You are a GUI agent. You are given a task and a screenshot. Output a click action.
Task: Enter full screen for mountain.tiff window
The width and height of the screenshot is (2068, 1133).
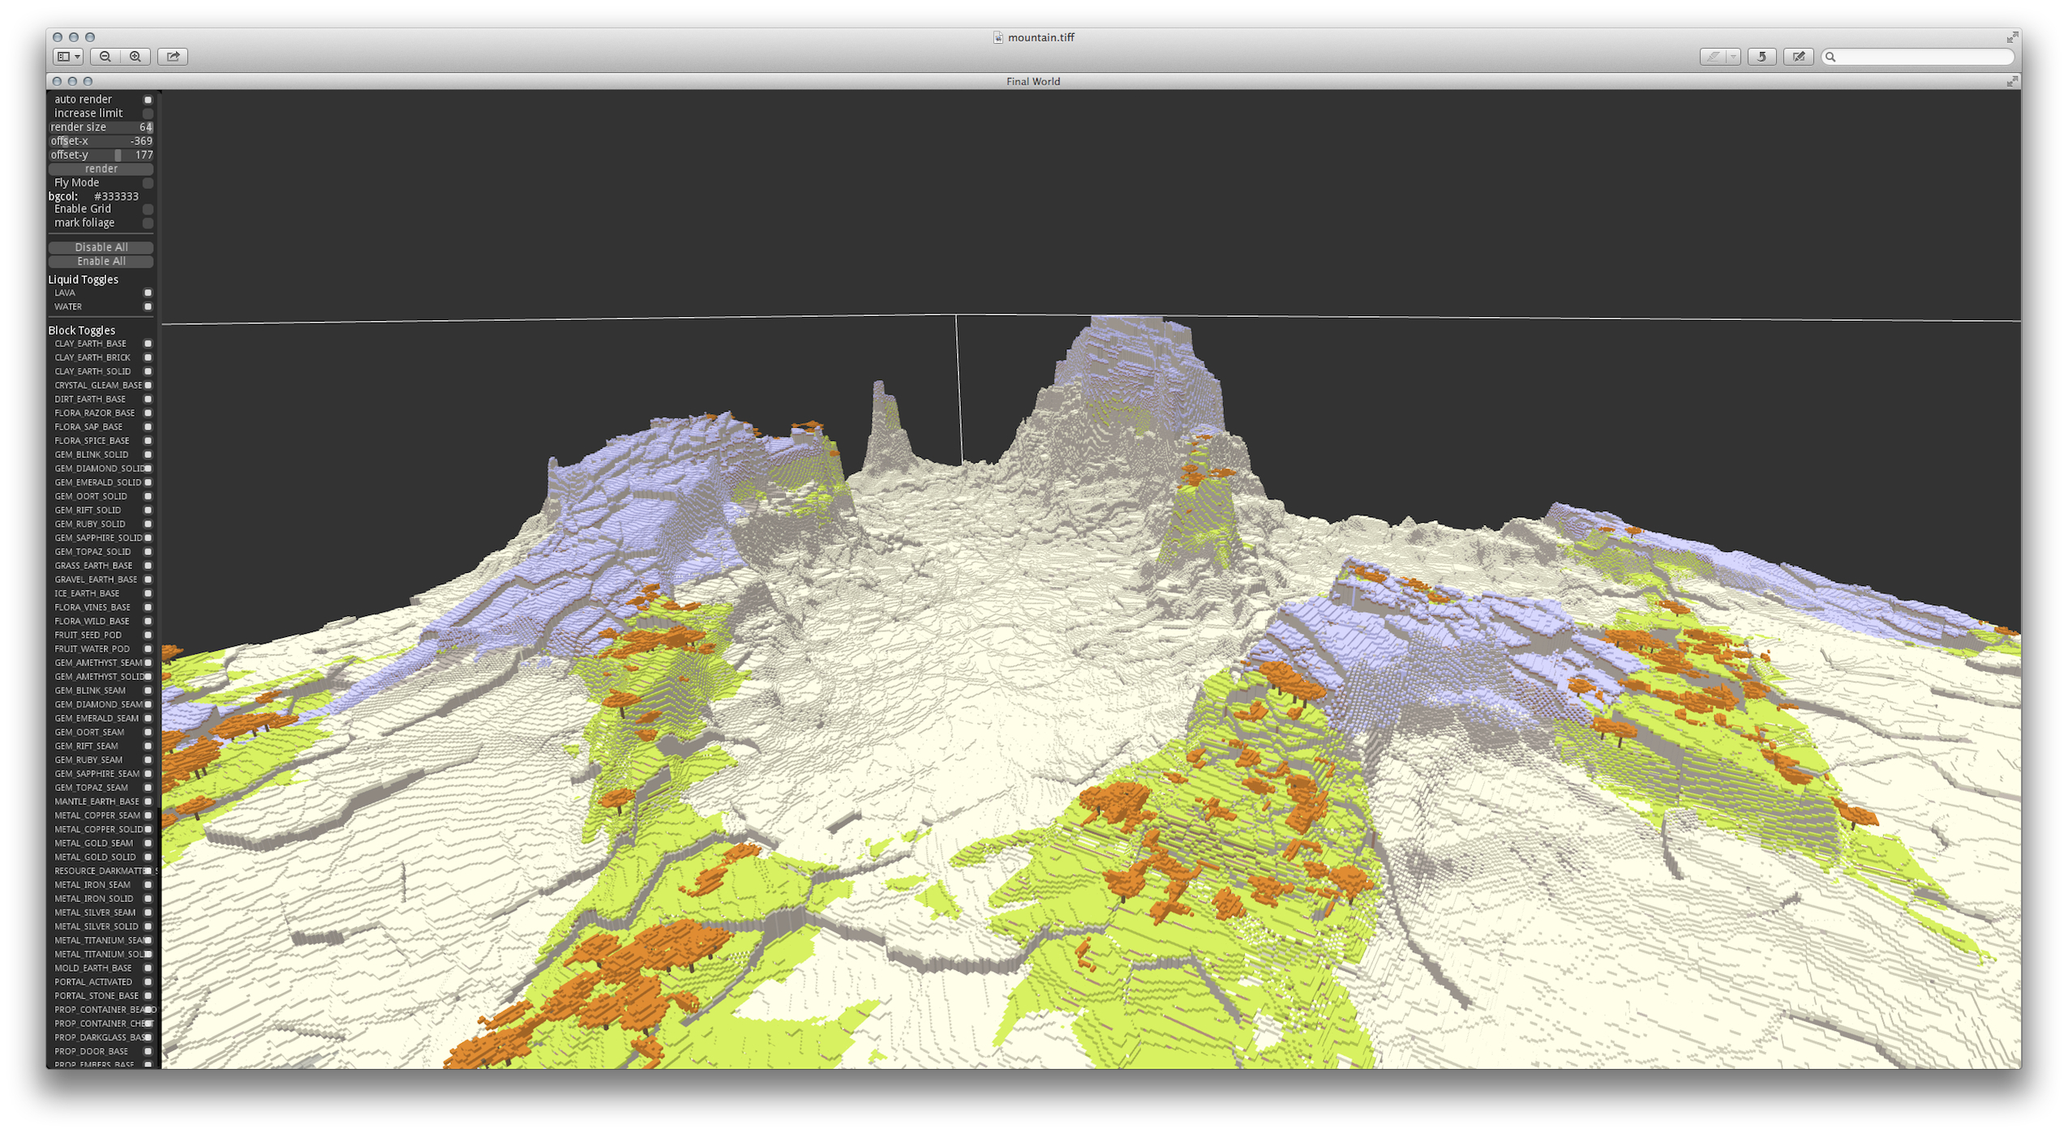[x=2012, y=37]
